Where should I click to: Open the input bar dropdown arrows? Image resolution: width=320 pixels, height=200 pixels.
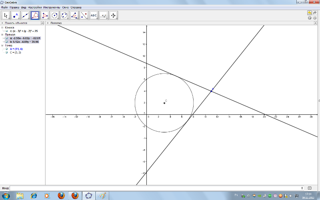(302, 188)
